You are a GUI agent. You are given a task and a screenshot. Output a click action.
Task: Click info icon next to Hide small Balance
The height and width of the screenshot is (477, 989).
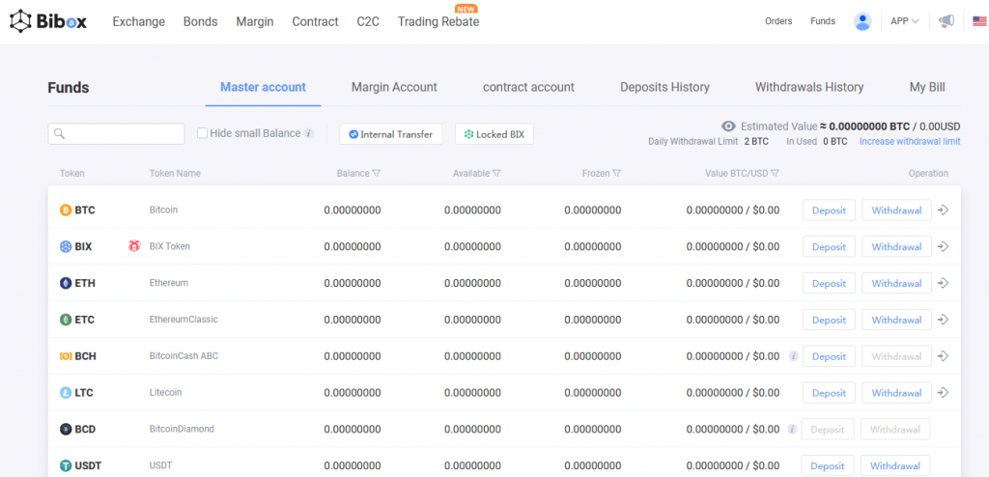(308, 134)
